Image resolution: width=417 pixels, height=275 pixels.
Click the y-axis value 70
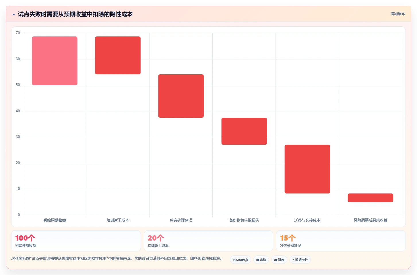click(18, 33)
